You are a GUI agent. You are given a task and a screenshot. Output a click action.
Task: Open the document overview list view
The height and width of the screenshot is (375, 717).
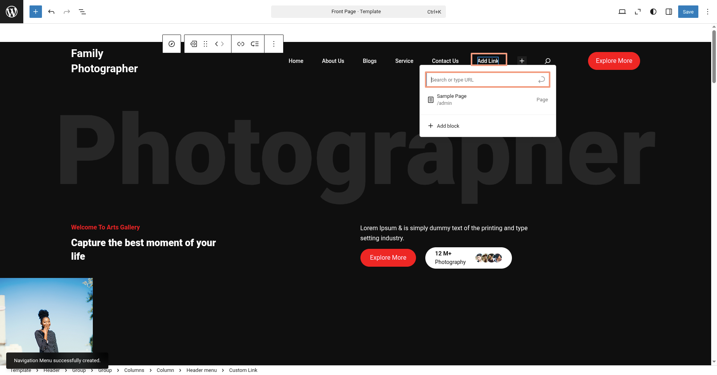click(82, 12)
